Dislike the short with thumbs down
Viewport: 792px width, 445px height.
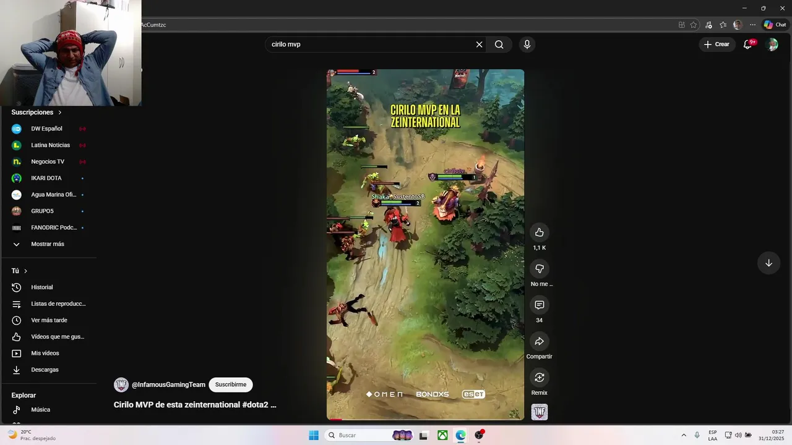tap(540, 269)
